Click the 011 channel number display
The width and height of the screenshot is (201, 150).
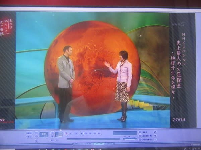click(44, 134)
